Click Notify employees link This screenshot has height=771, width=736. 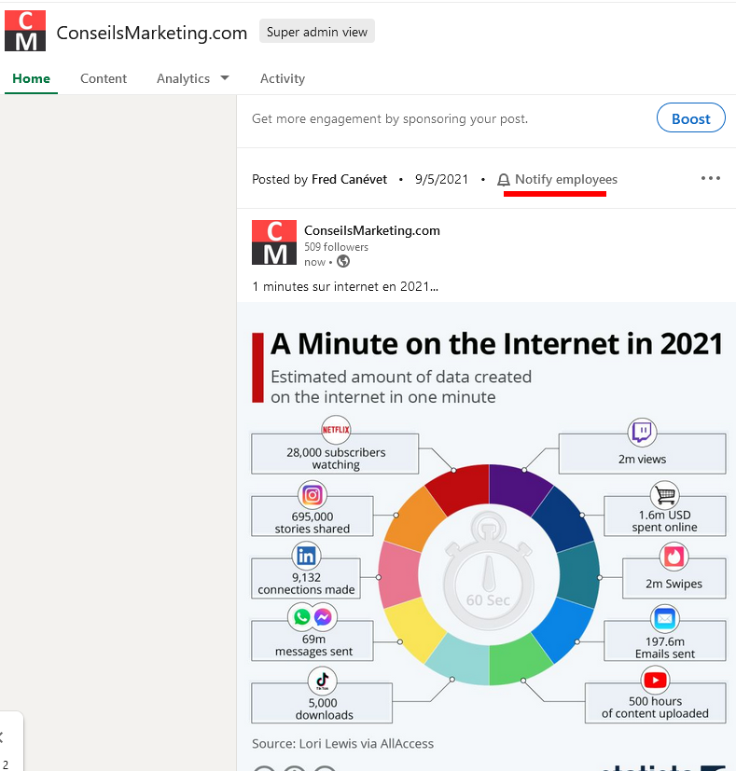[x=566, y=180]
